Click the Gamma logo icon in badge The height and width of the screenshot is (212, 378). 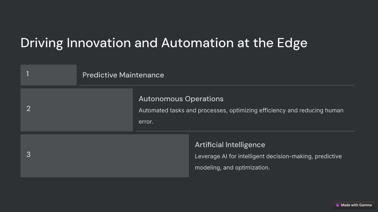(x=337, y=205)
